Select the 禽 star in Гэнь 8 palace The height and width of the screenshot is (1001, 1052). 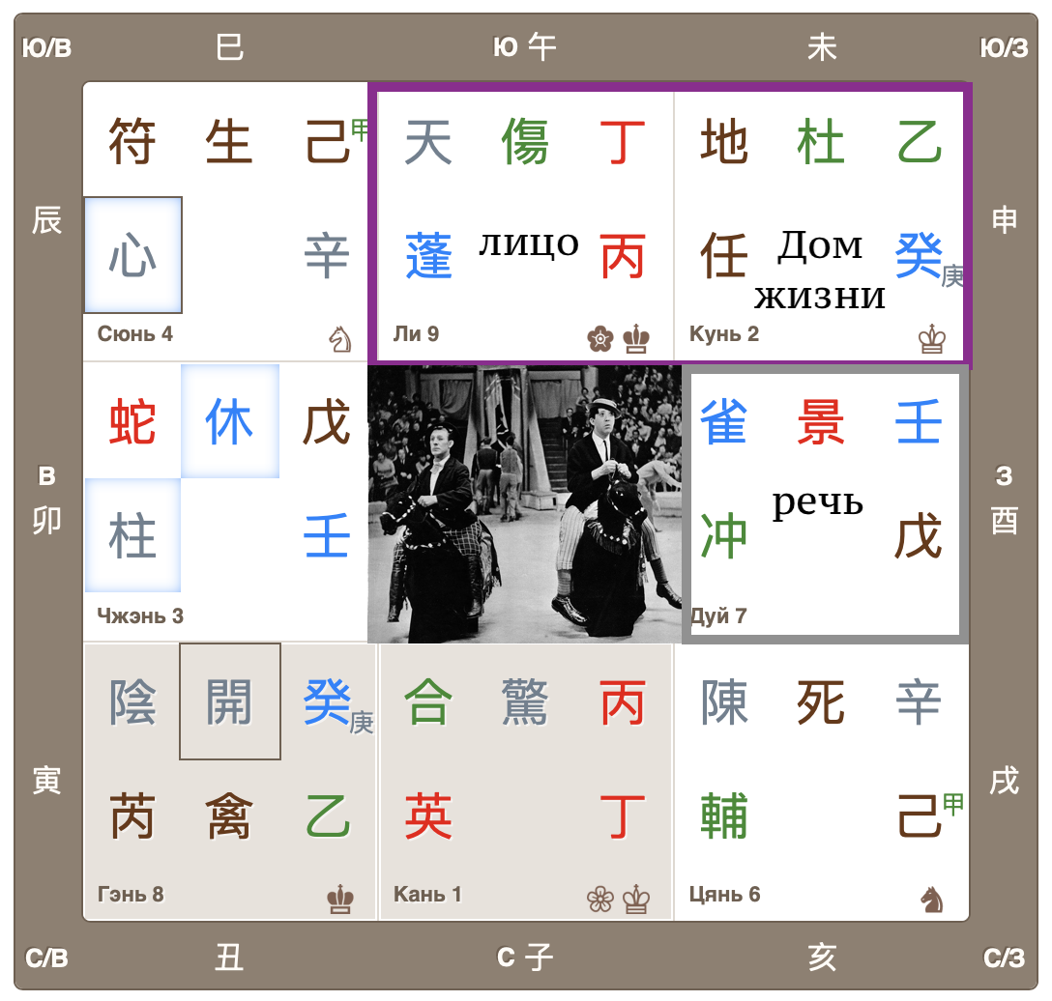[230, 816]
